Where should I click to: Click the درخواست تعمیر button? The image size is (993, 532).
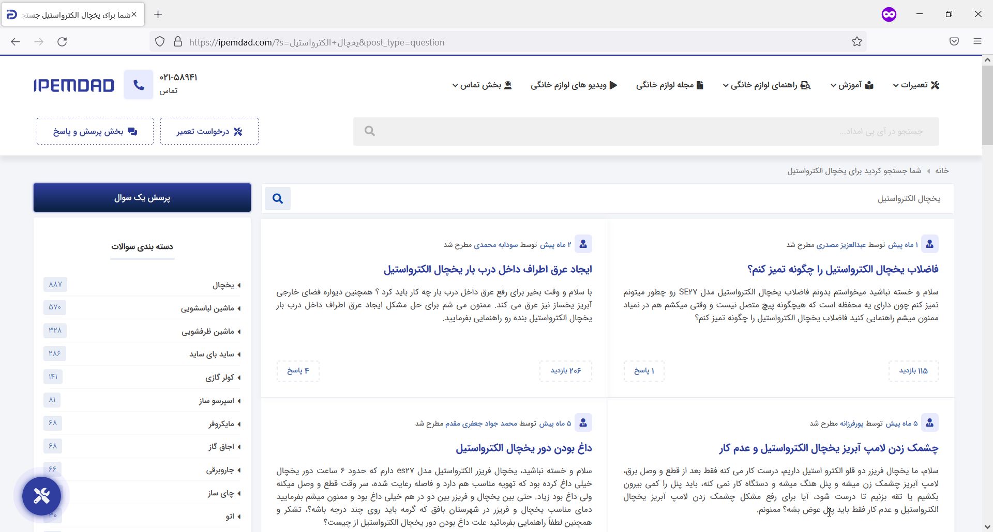point(209,131)
